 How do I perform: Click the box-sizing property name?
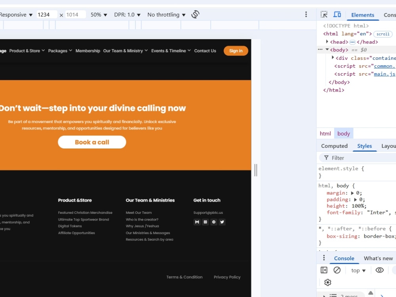point(342,236)
